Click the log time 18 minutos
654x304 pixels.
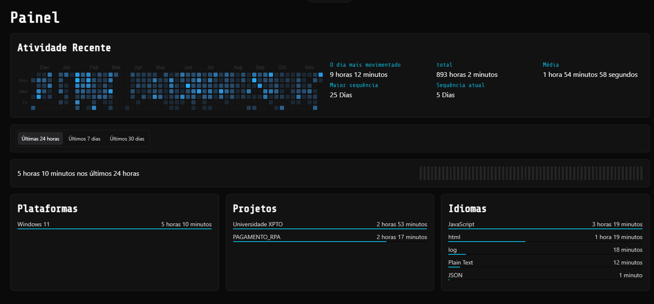(628, 250)
